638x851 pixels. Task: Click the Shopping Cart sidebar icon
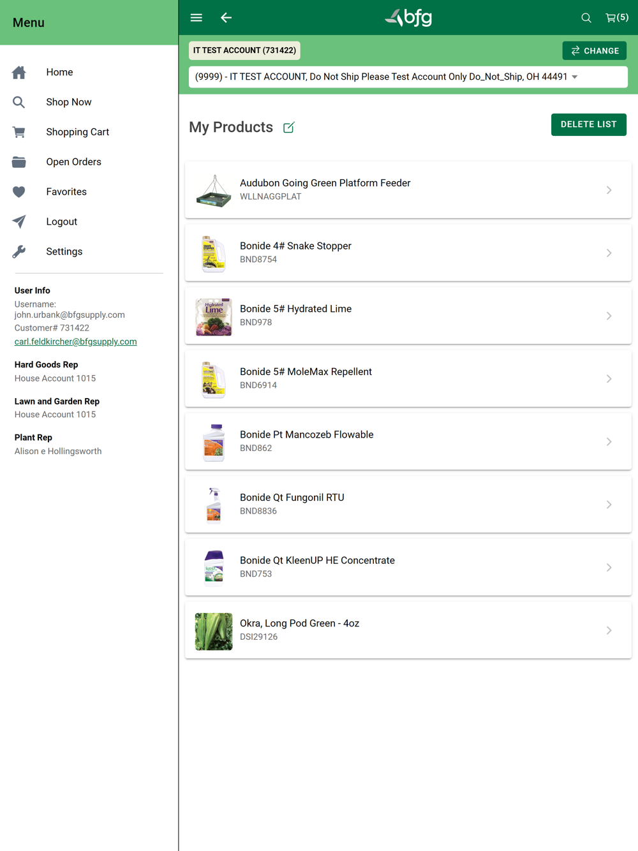coord(19,132)
